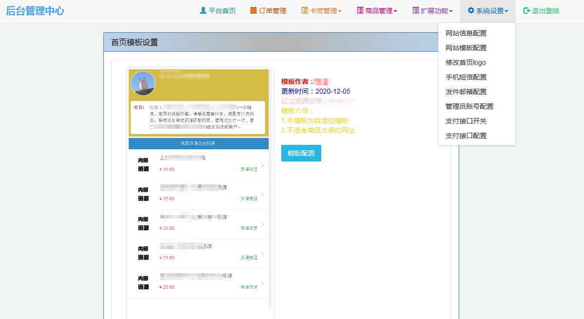Screen dimensions: 584x319
Task: Choose 网站模板配置 menu entry
Action: [x=466, y=48]
